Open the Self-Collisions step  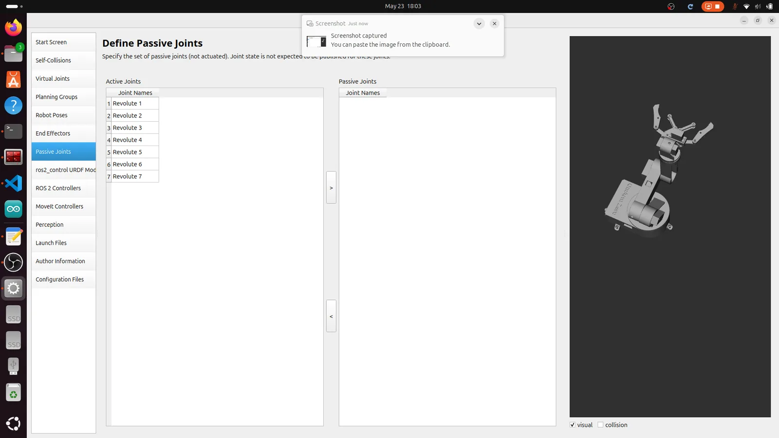[63, 60]
